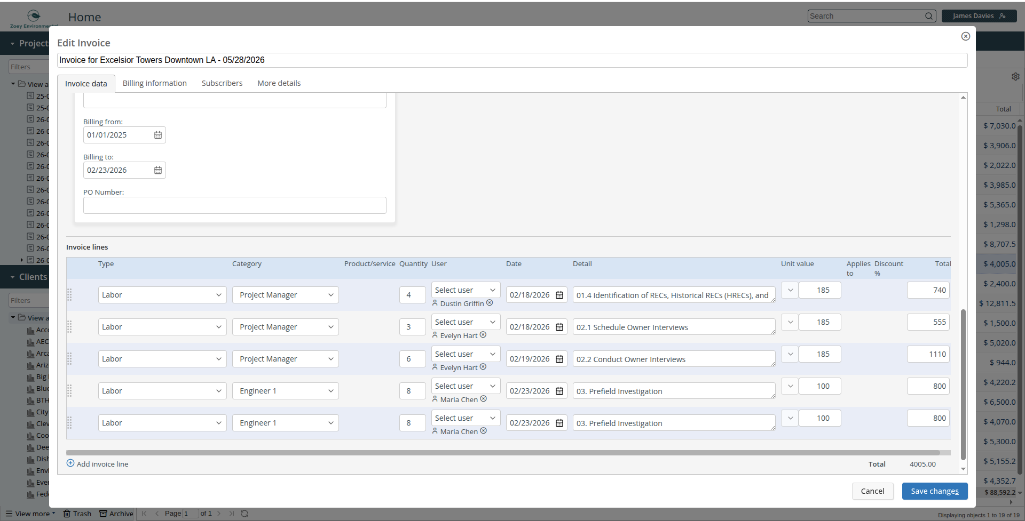This screenshot has width=1025, height=521.
Task: Click the vertical scrollbar of the dialog
Action: click(964, 384)
